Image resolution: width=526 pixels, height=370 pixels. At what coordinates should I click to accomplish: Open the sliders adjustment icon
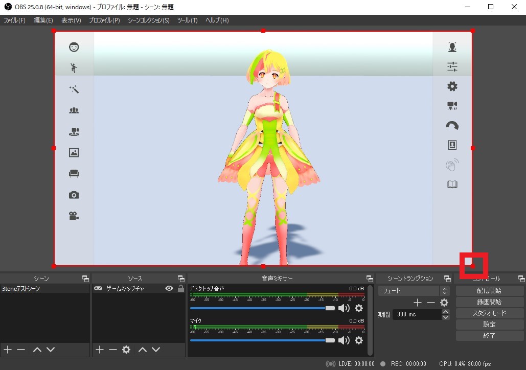pos(452,67)
